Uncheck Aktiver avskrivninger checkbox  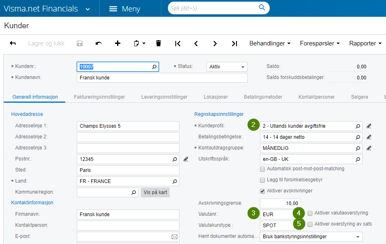point(263,191)
